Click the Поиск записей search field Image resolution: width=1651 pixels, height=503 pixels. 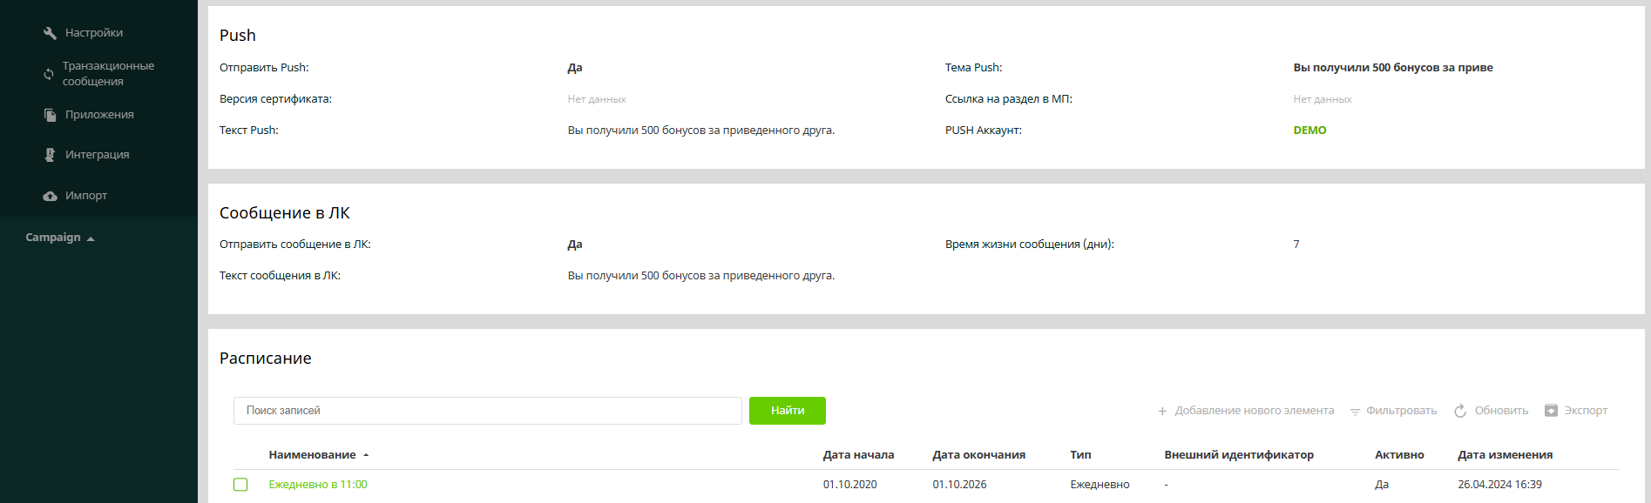point(487,411)
